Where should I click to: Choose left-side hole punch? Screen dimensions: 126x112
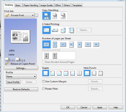(94, 73)
